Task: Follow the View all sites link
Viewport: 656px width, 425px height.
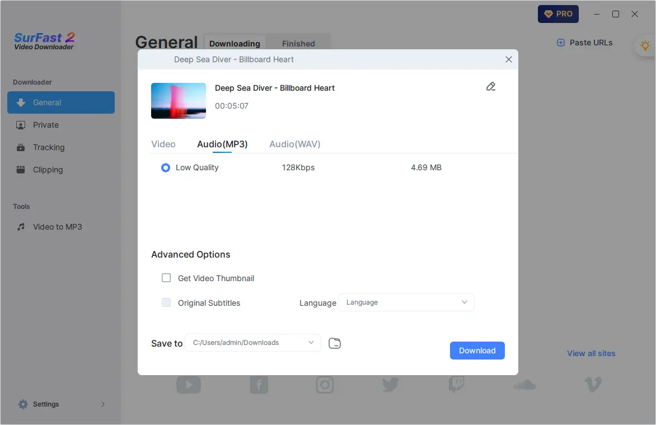Action: pos(591,353)
